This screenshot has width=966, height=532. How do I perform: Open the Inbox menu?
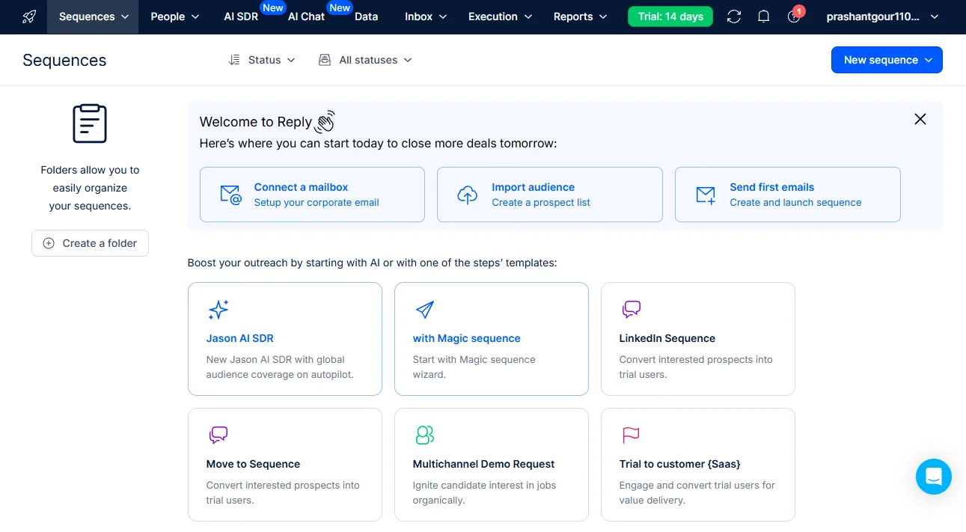(x=426, y=16)
